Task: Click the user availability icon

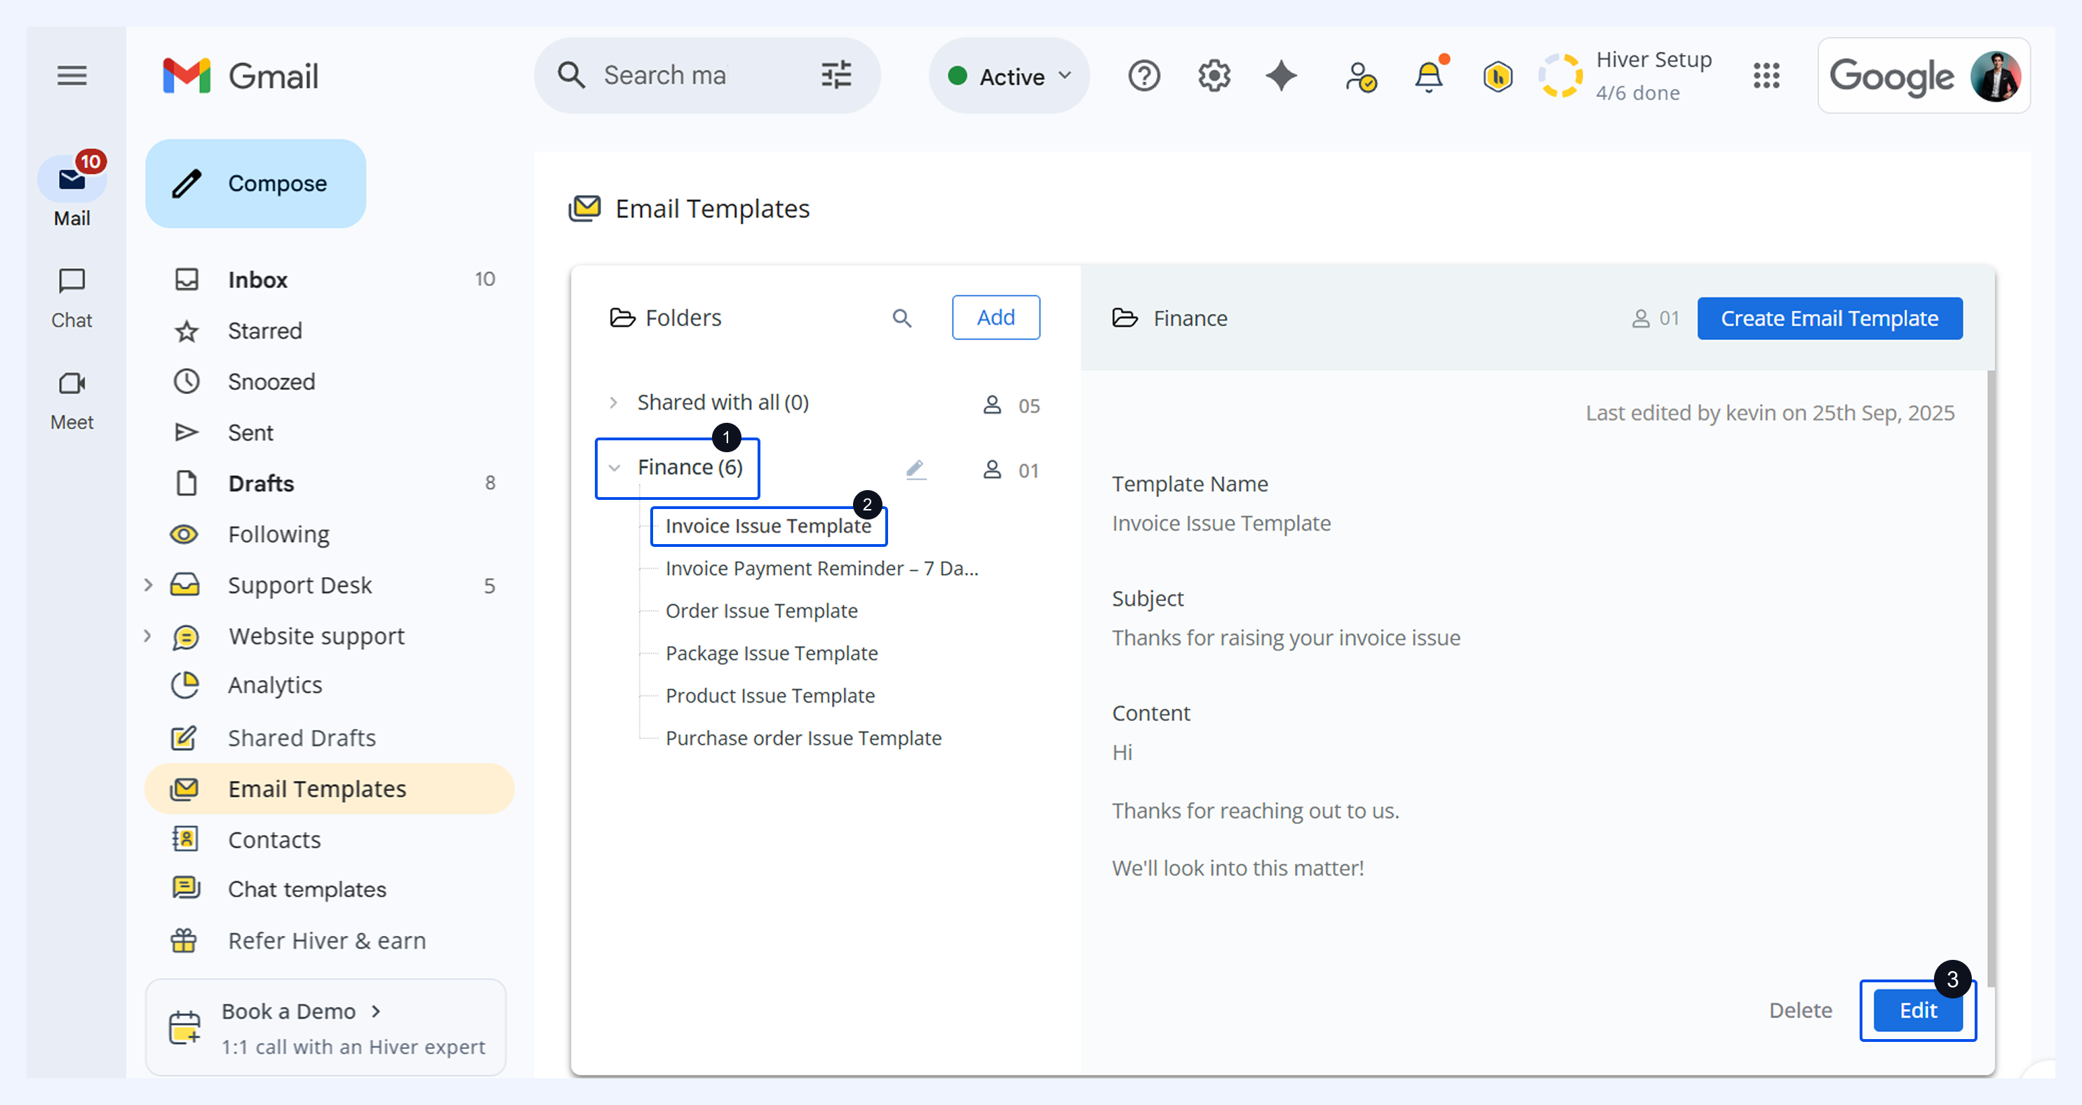Action: pos(1360,76)
